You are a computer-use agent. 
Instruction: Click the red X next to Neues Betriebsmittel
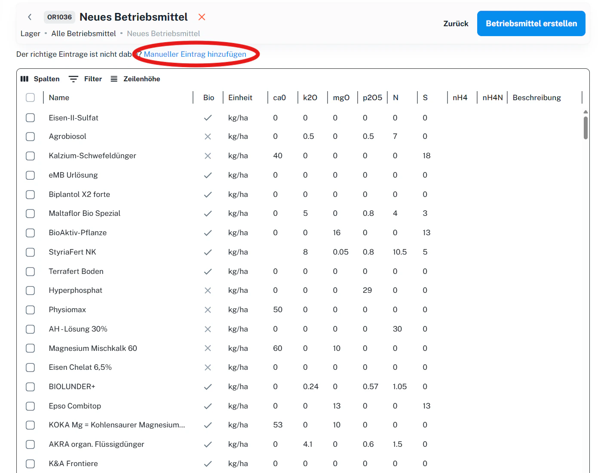click(202, 17)
